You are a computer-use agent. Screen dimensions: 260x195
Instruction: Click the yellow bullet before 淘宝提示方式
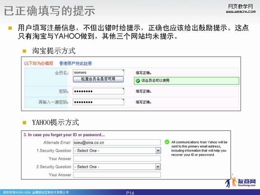(24, 52)
